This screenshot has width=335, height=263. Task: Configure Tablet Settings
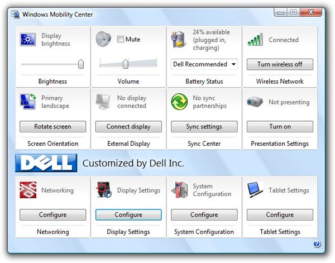tap(280, 215)
